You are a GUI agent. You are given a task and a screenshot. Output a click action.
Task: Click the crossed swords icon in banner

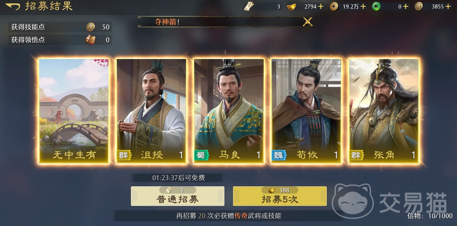(x=308, y=22)
